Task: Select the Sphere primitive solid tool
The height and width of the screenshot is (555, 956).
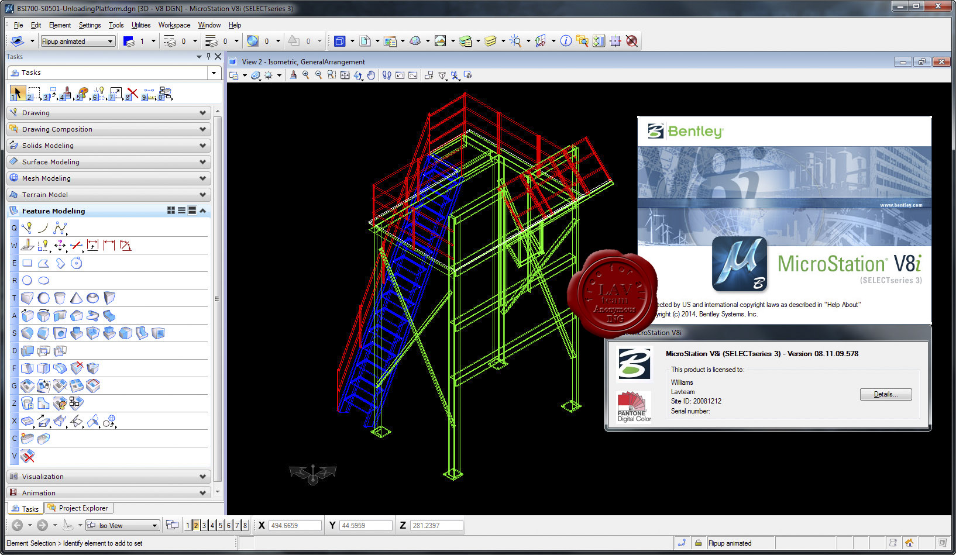Action: (x=43, y=298)
